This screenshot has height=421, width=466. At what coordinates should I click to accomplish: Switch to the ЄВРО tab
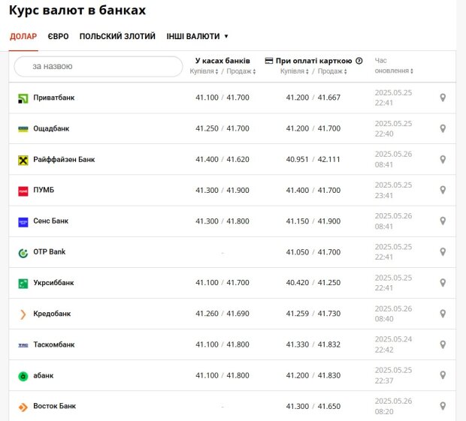[59, 36]
